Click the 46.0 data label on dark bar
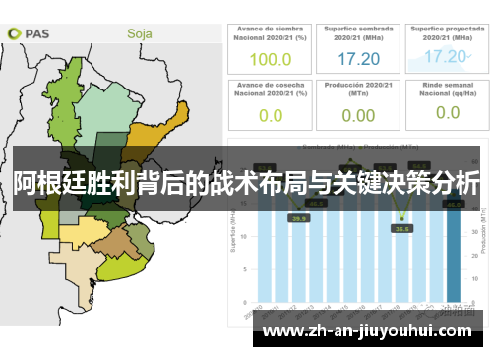This screenshot has height=356, width=492. [x=454, y=205]
